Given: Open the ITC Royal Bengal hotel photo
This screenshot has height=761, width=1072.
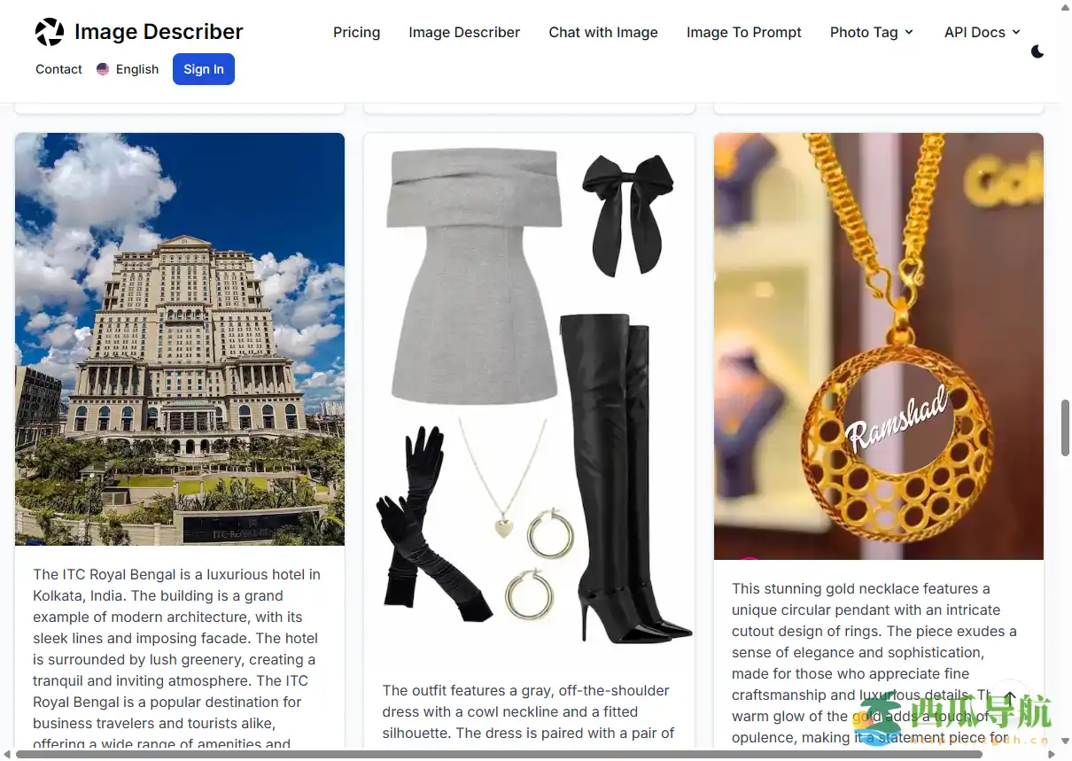Looking at the screenshot, I should pyautogui.click(x=180, y=339).
